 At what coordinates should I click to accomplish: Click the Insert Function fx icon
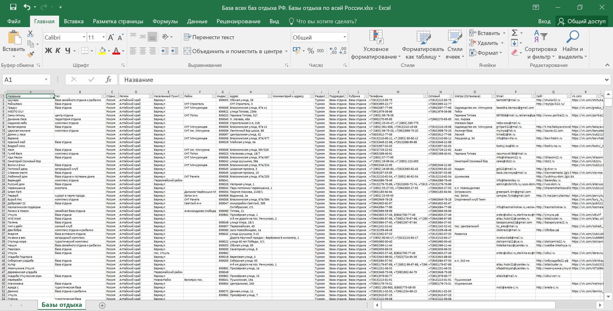tap(108, 80)
